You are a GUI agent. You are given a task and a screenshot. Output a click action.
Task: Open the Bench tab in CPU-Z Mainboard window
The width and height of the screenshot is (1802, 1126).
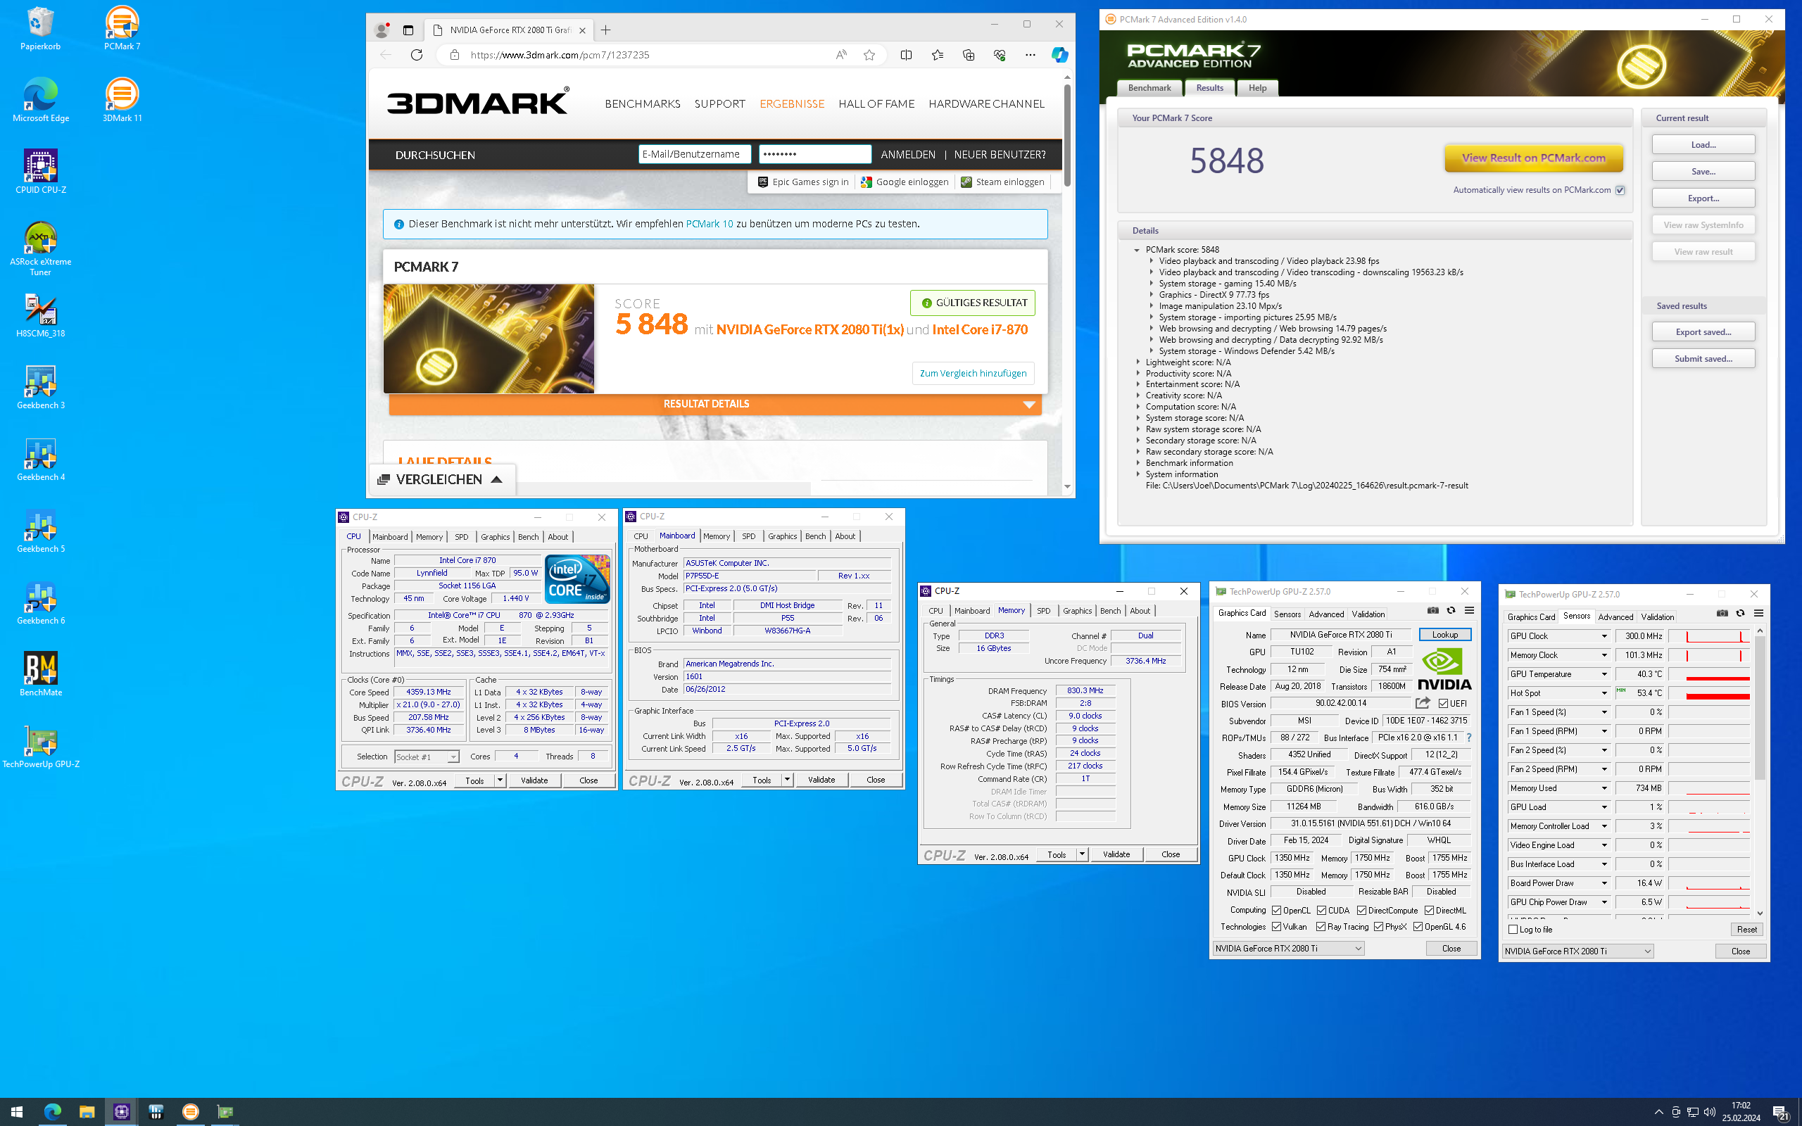point(815,536)
